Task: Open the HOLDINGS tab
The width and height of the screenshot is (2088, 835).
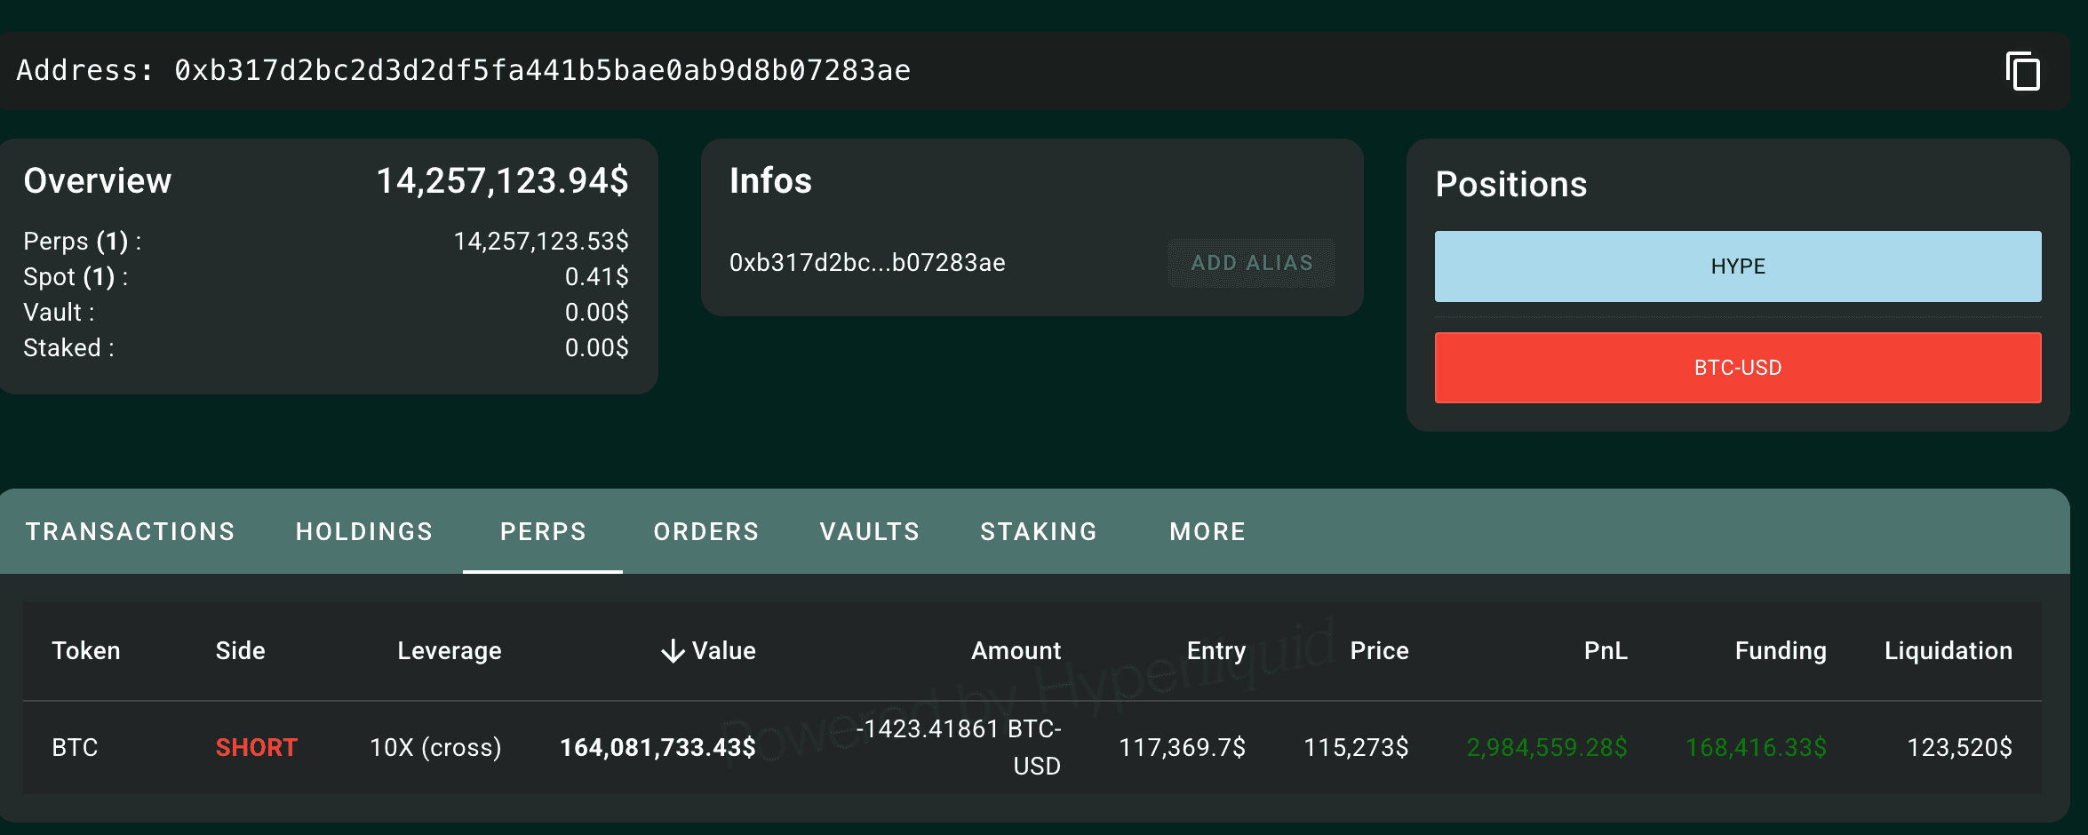Action: [364, 531]
